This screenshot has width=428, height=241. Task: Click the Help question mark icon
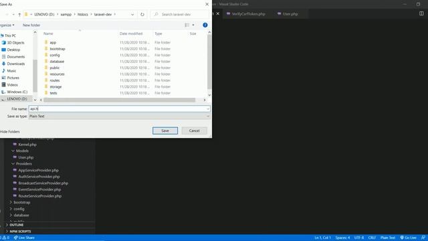point(205,25)
